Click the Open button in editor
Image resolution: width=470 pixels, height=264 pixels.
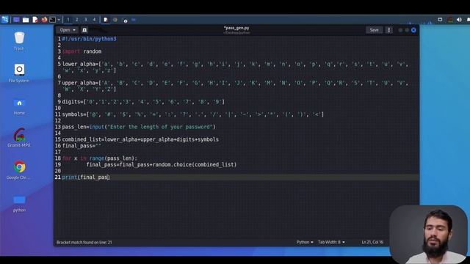coord(65,30)
